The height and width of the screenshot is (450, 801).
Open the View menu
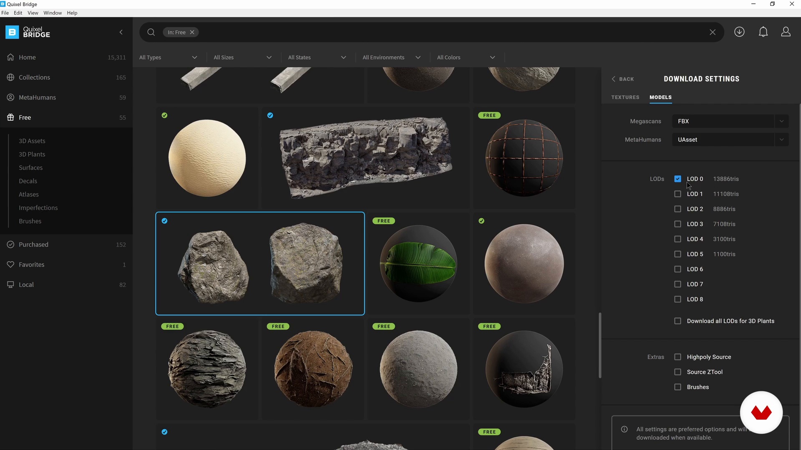click(x=33, y=13)
